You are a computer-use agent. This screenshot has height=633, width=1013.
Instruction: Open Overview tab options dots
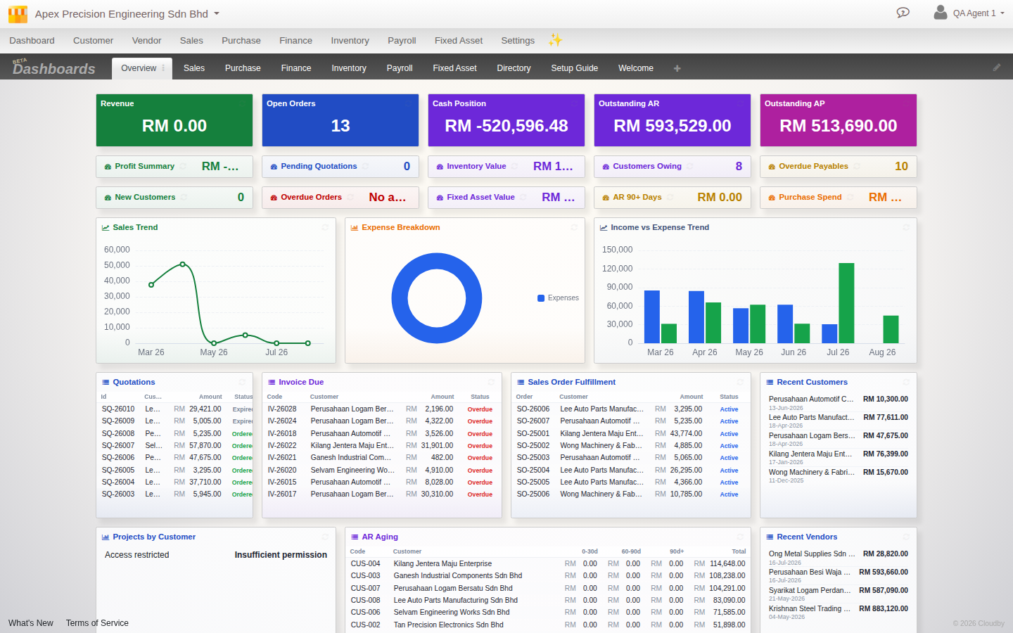click(x=163, y=68)
